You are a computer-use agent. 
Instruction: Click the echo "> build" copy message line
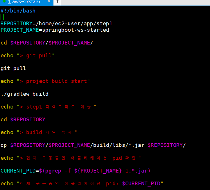(x=39, y=132)
